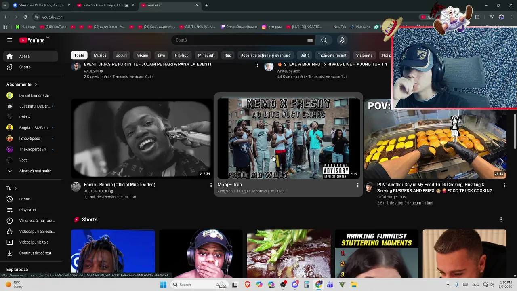This screenshot has width=517, height=291.
Task: Open Videoclipuri apreciate list
Action: coord(31,232)
